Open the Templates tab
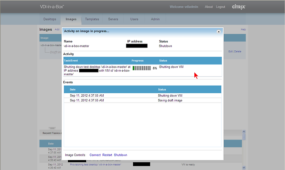Screen dimensions: 285x170 click(x=92, y=19)
